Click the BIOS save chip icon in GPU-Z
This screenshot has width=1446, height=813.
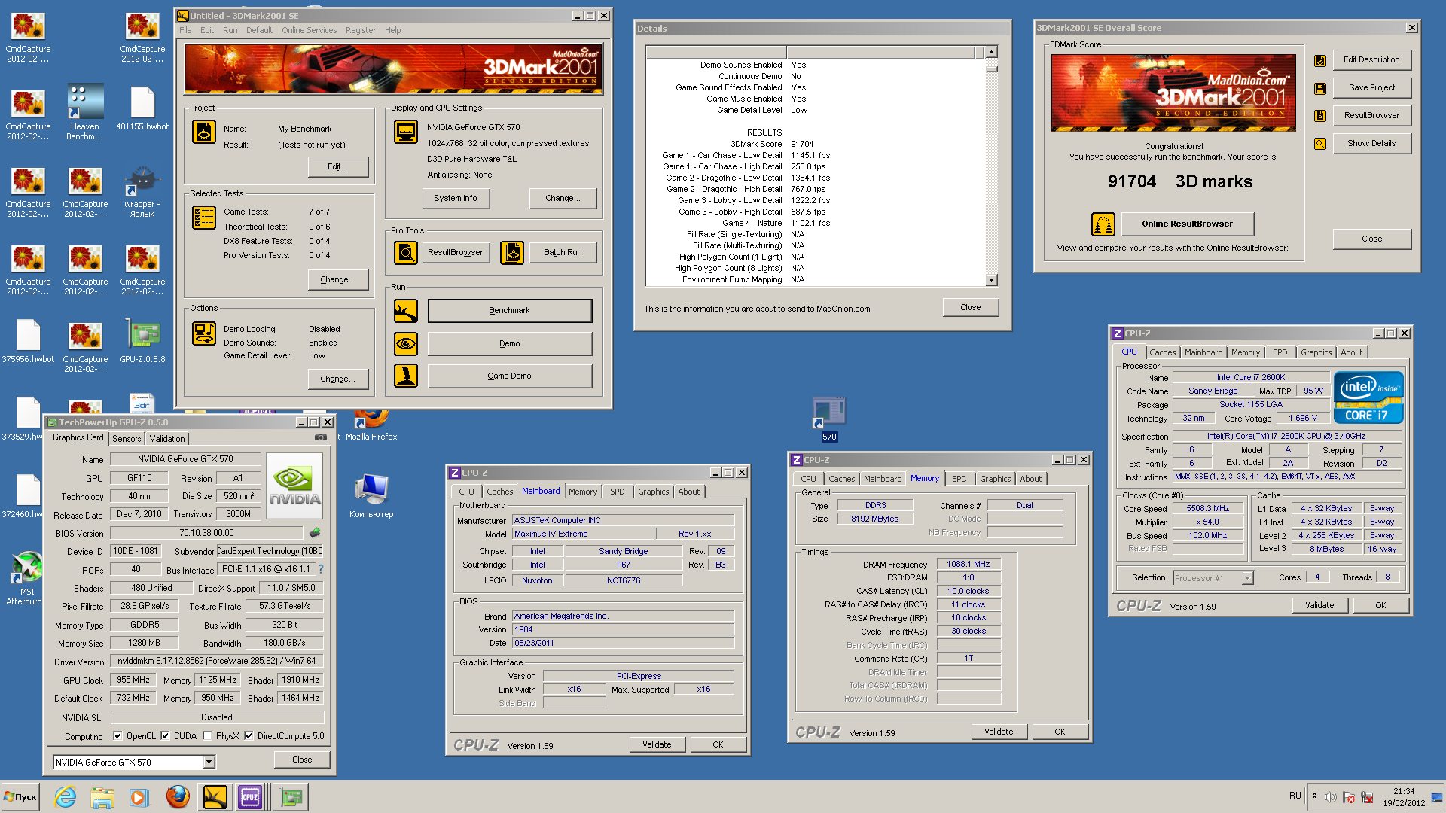tap(315, 533)
